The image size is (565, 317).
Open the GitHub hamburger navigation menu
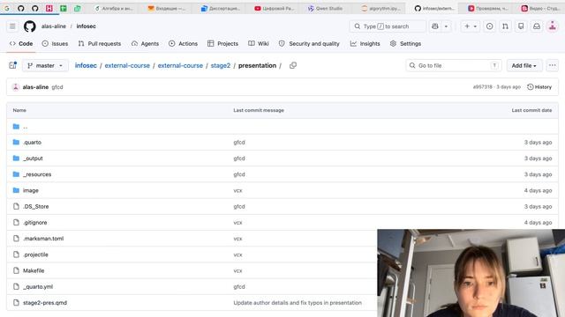[x=12, y=26]
